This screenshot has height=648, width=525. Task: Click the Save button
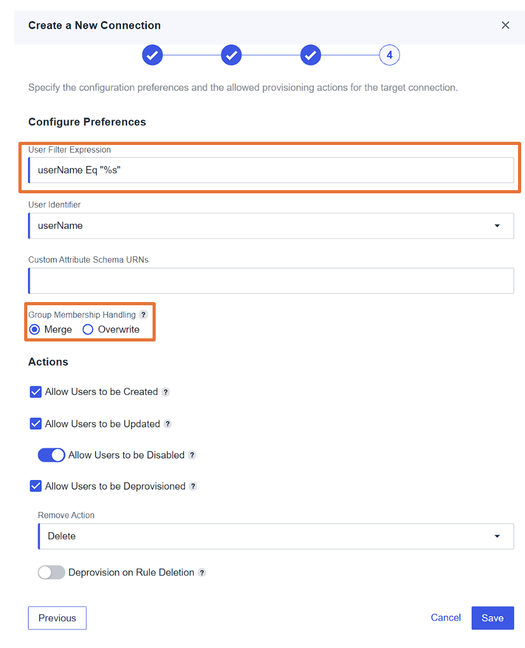pos(493,617)
